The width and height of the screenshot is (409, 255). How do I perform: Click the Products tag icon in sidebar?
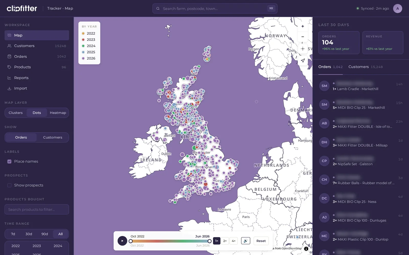click(9, 67)
